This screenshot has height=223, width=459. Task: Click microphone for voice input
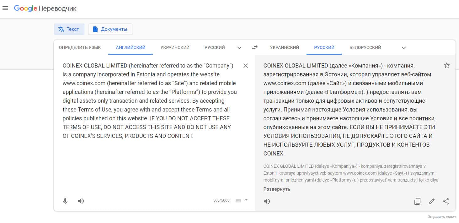pos(65,201)
